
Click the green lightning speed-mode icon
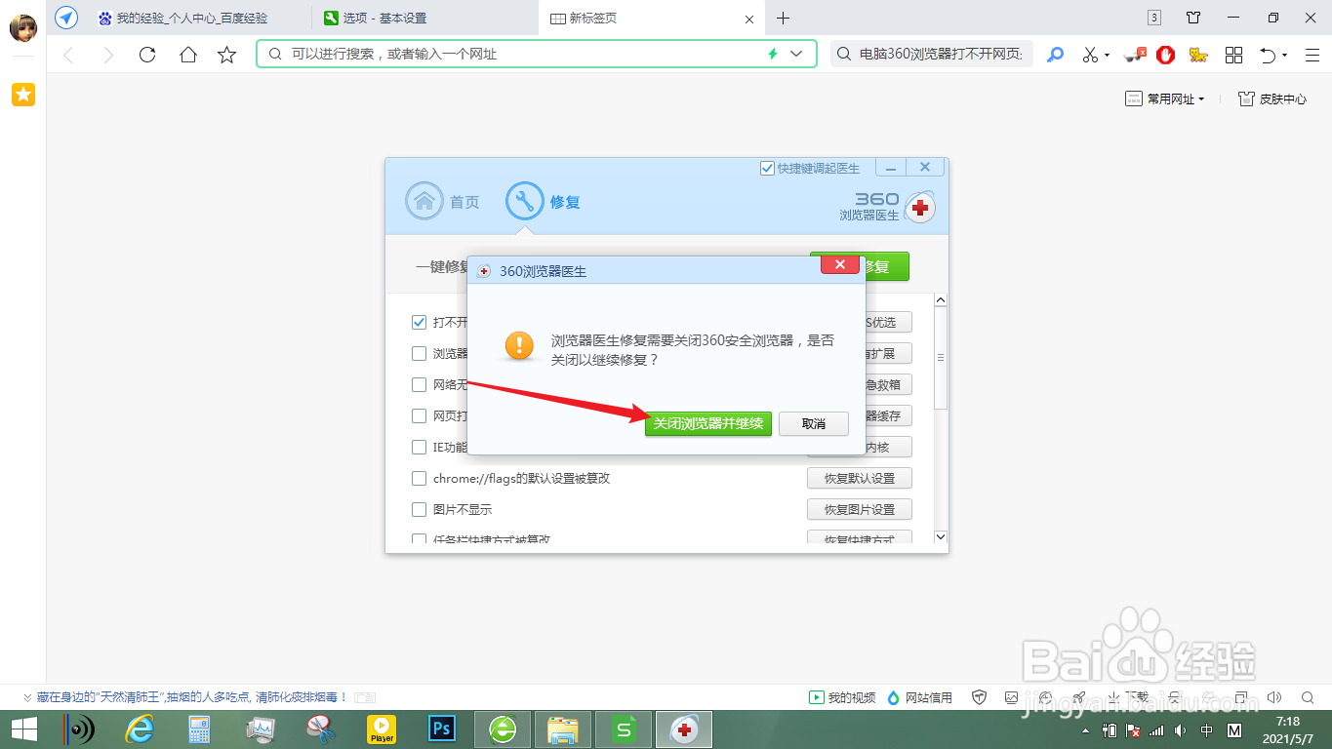tap(773, 54)
